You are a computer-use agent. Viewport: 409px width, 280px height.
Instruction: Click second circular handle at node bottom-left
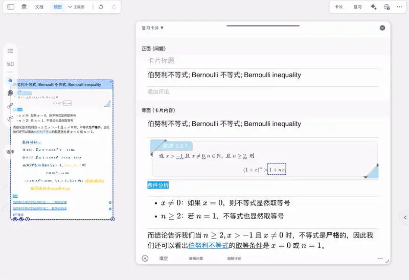21,219
